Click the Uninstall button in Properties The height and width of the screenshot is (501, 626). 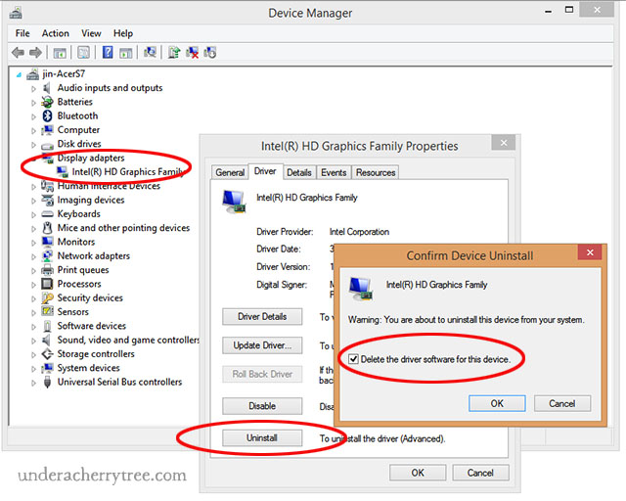(x=262, y=437)
